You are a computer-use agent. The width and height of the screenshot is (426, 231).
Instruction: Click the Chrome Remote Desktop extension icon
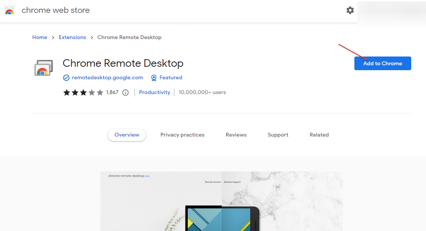(x=43, y=68)
